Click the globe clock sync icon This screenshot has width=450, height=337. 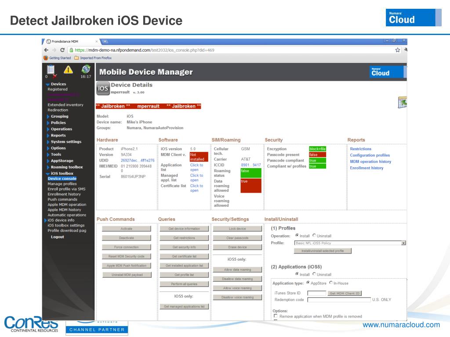(86, 69)
